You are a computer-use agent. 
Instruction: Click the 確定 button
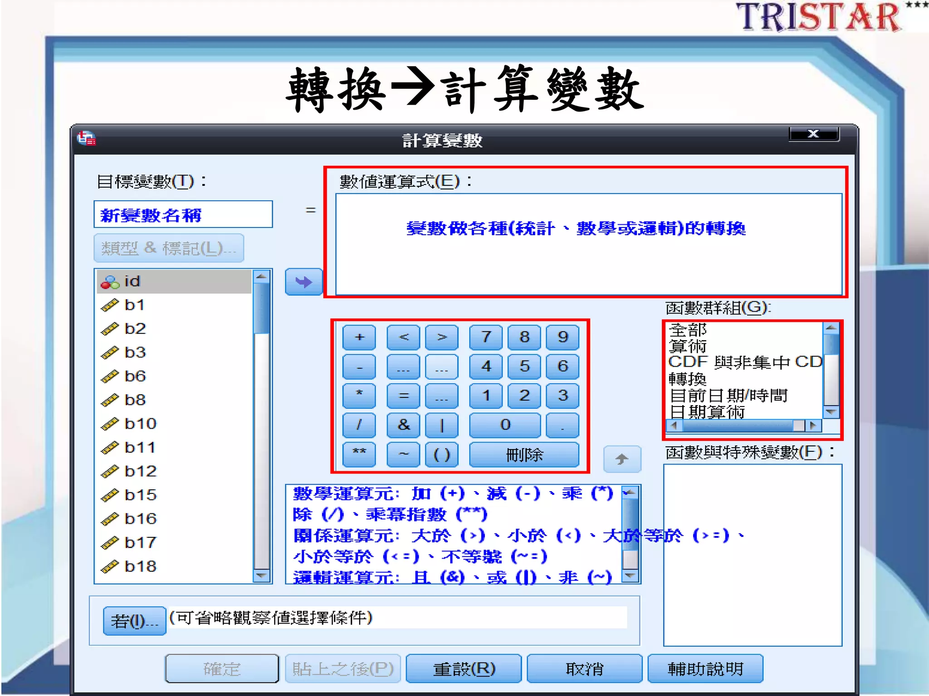(x=222, y=668)
